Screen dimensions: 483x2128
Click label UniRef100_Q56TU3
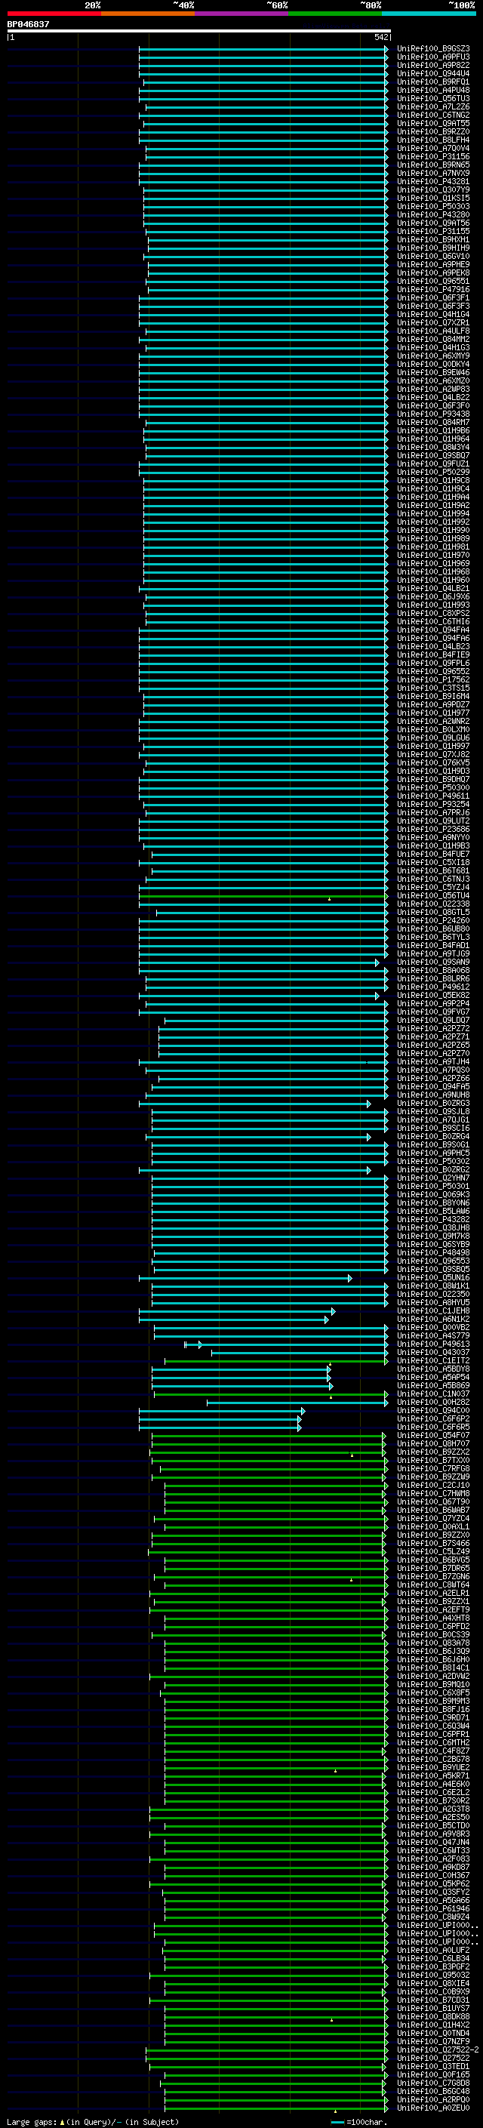tap(433, 98)
